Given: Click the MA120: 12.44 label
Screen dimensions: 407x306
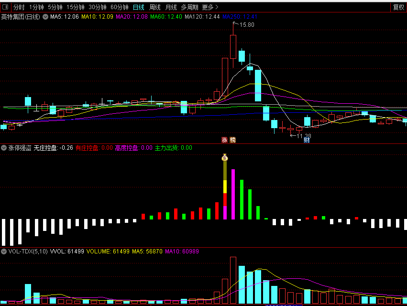Looking at the screenshot, I should click(x=202, y=17).
